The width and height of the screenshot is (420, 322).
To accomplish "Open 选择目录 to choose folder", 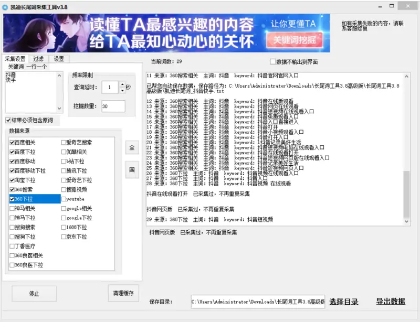I will [x=344, y=302].
